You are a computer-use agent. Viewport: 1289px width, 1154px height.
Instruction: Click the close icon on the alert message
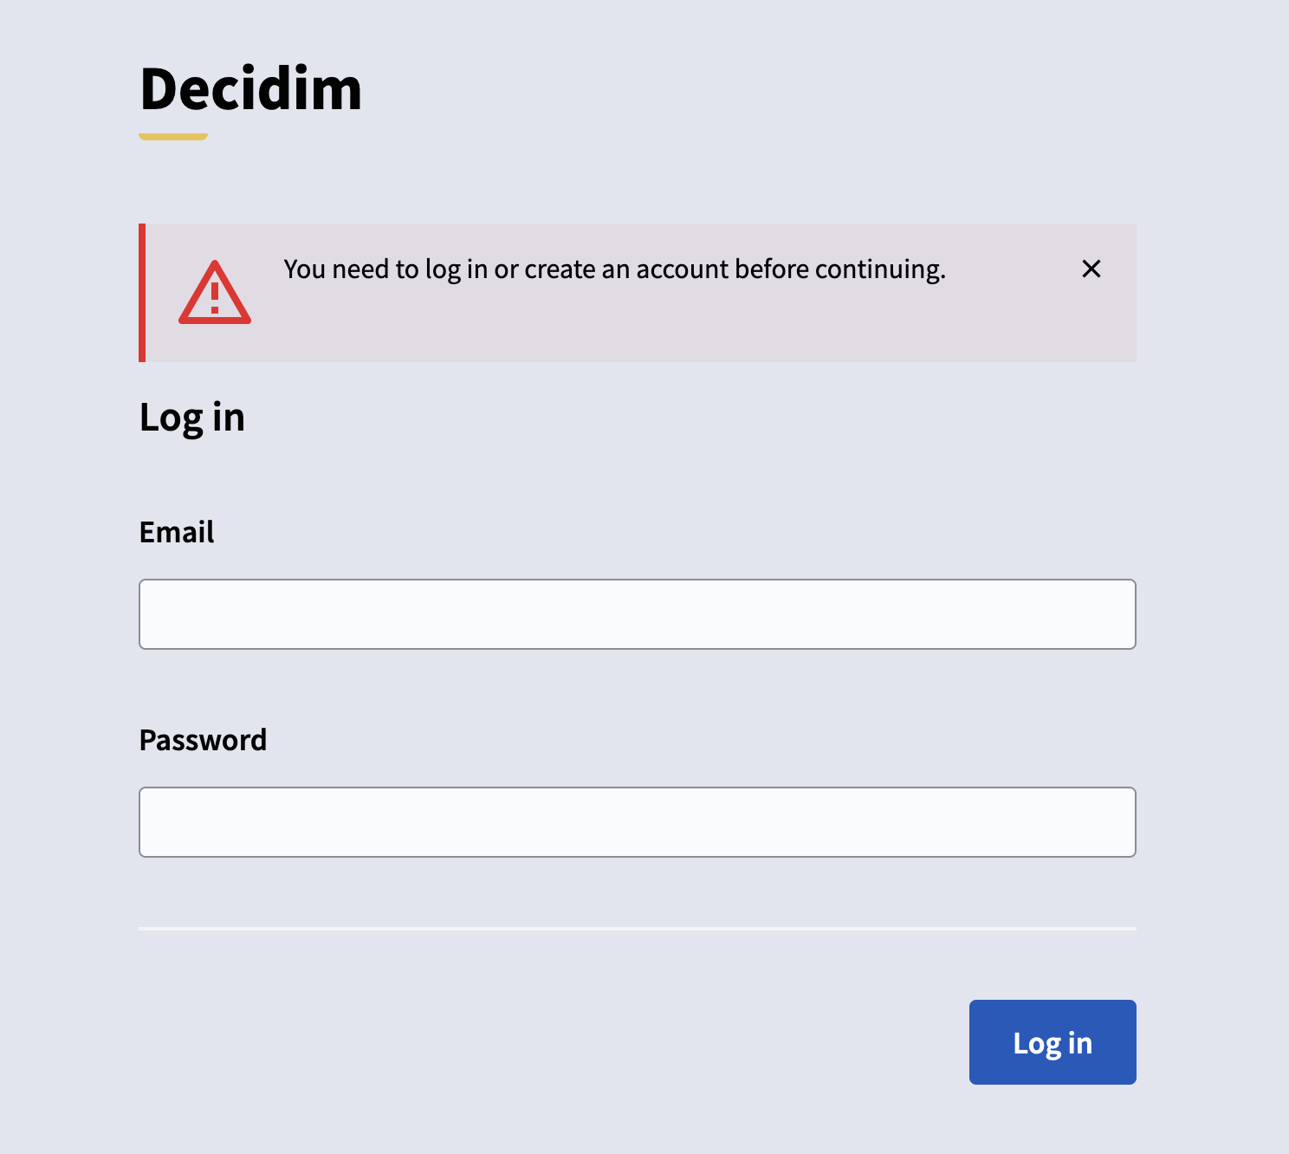tap(1091, 269)
